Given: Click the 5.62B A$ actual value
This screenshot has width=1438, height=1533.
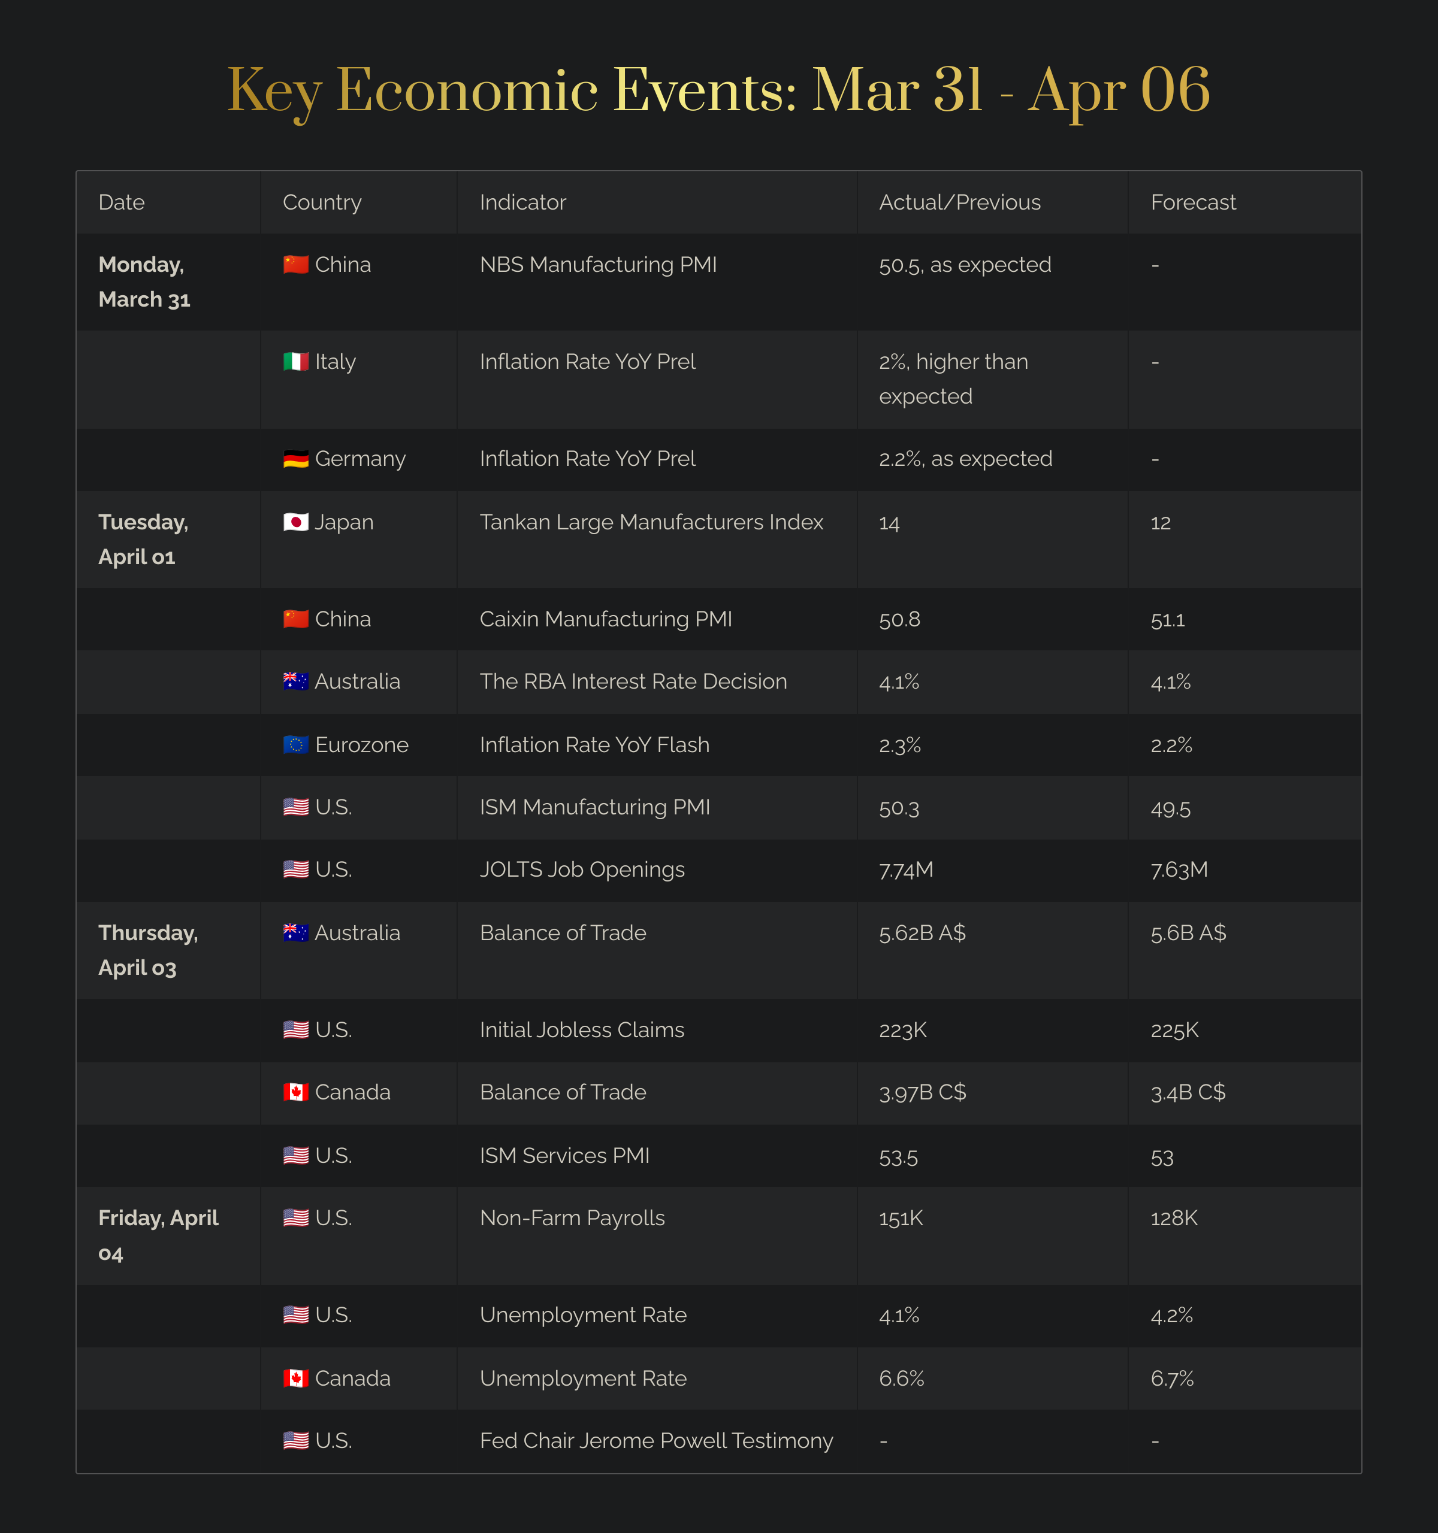Looking at the screenshot, I should pos(922,934).
